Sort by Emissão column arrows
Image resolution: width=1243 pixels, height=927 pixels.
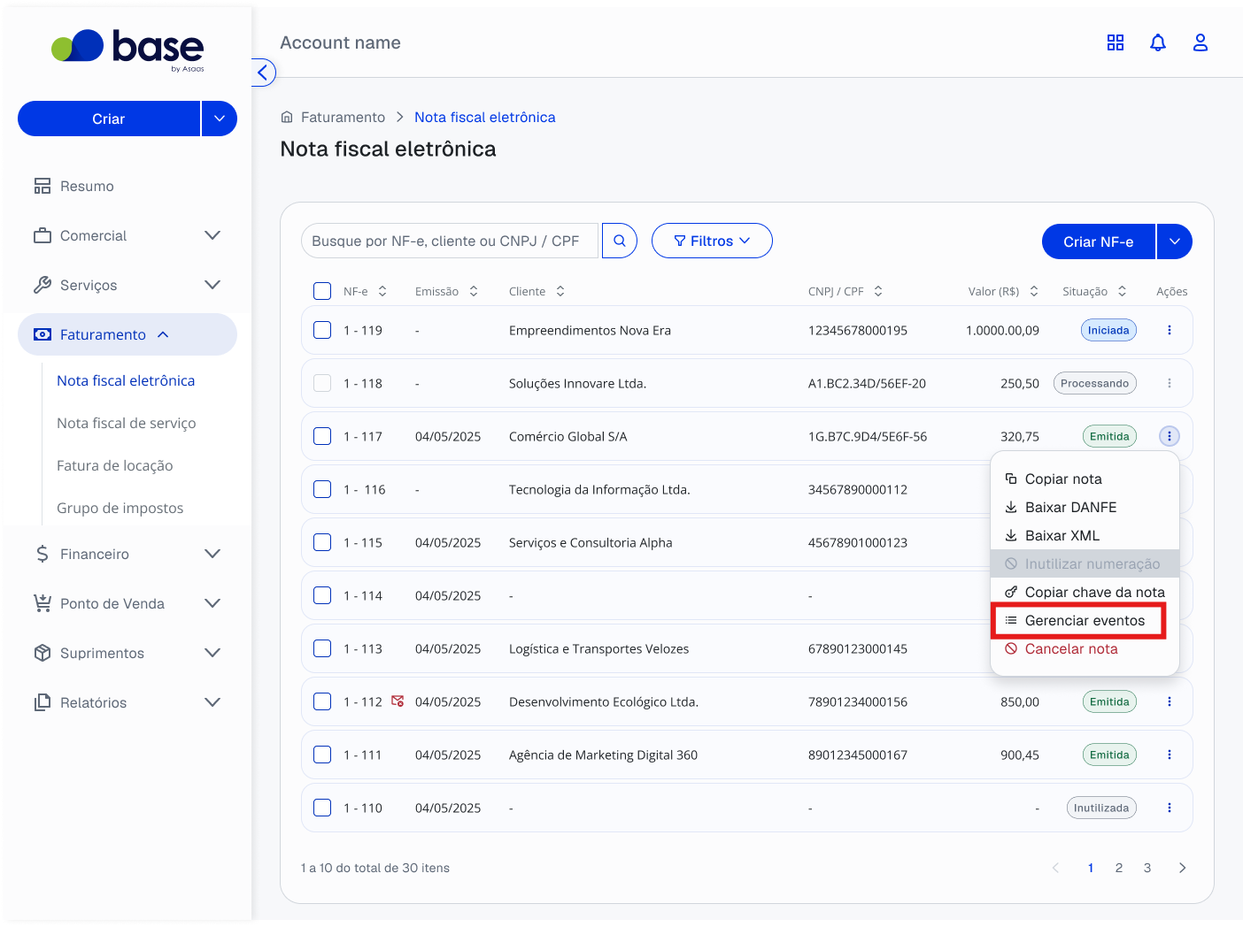(474, 291)
